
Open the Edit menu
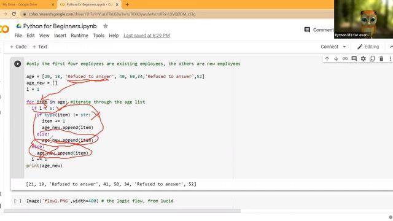click(31, 36)
